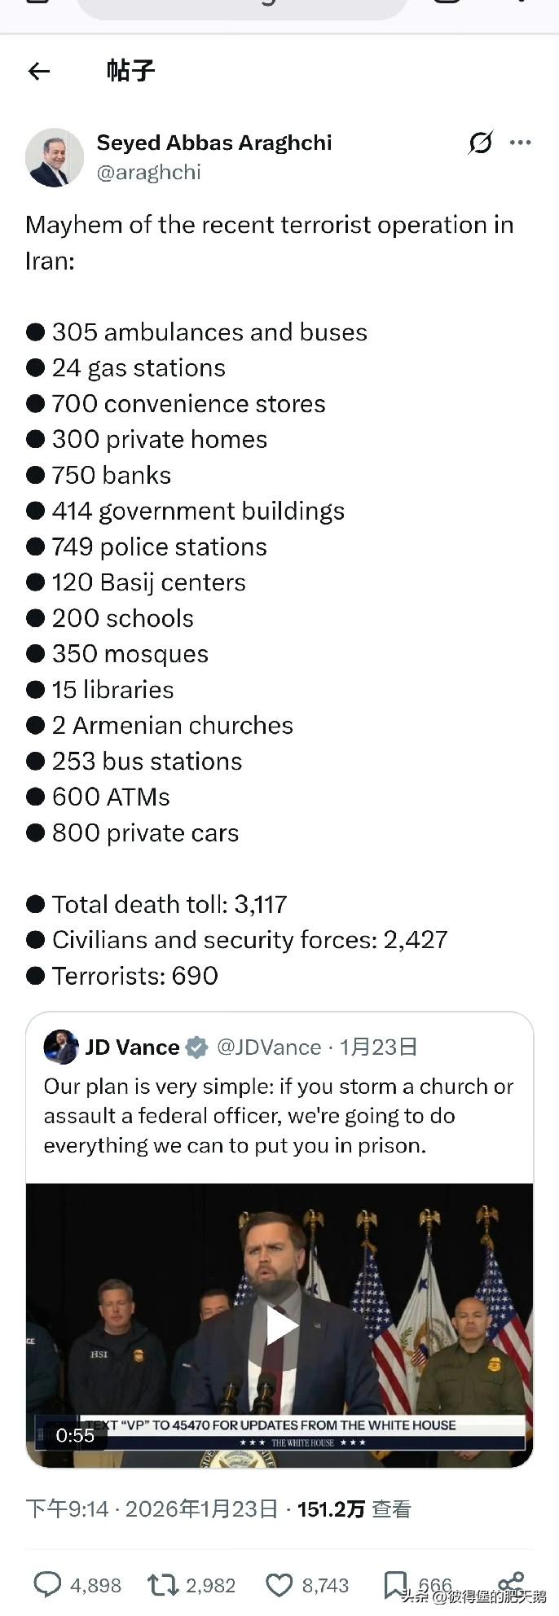Open the three-dot more options menu
Viewport: 559px width, 1616px height.
(x=520, y=143)
